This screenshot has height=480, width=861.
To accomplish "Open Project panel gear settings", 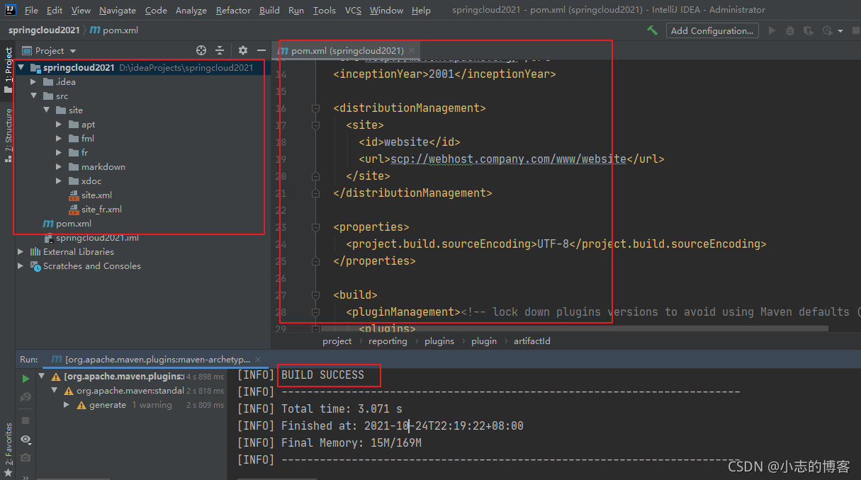I will click(243, 50).
